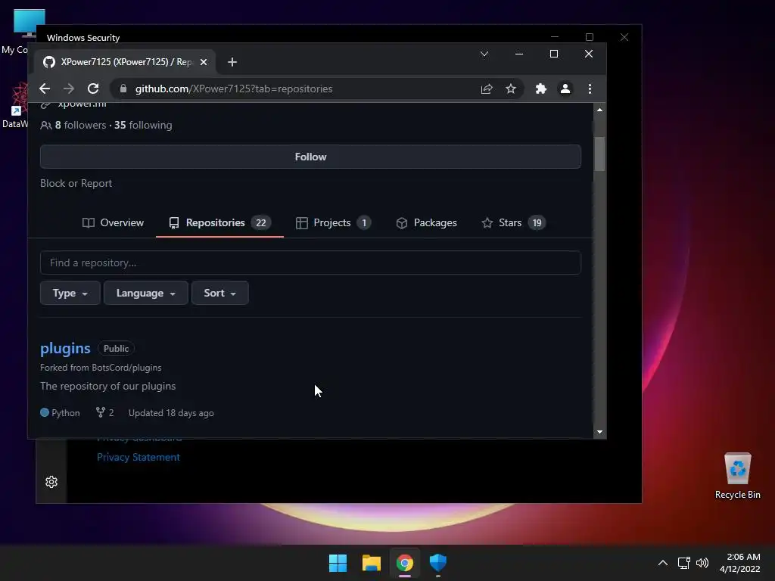Open the 8 followers link
This screenshot has width=775, height=581.
coord(80,125)
